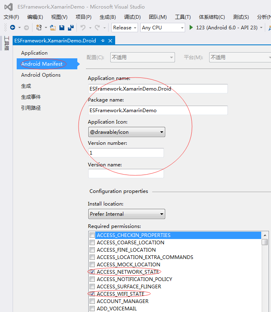Click the Save All toolbar icon
Screen dimensions: 271x312
(71, 28)
